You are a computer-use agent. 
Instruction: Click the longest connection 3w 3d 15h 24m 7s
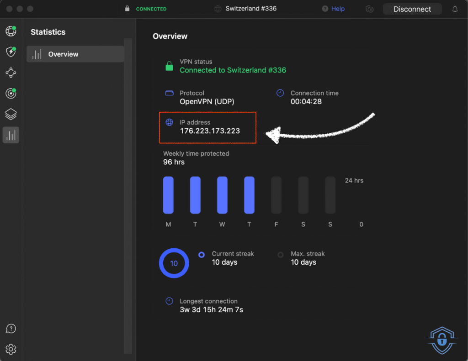pyautogui.click(x=211, y=310)
